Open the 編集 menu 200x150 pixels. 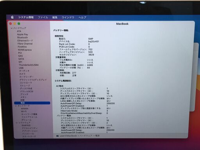(x=55, y=17)
